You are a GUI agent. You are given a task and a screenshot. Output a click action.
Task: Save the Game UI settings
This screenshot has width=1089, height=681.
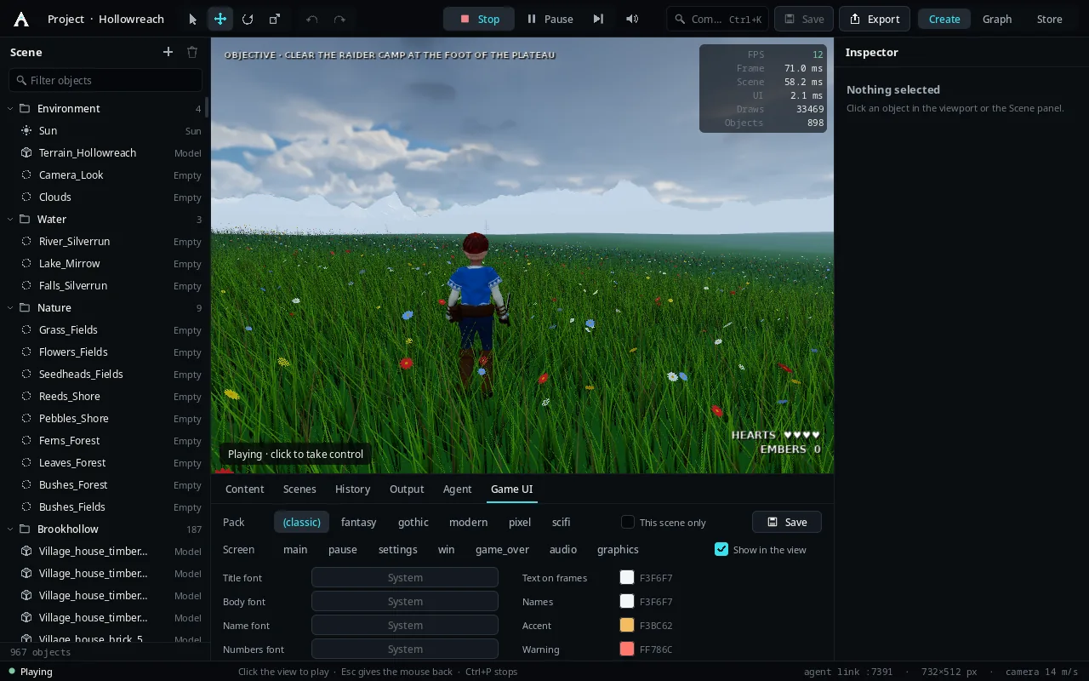[x=787, y=522]
